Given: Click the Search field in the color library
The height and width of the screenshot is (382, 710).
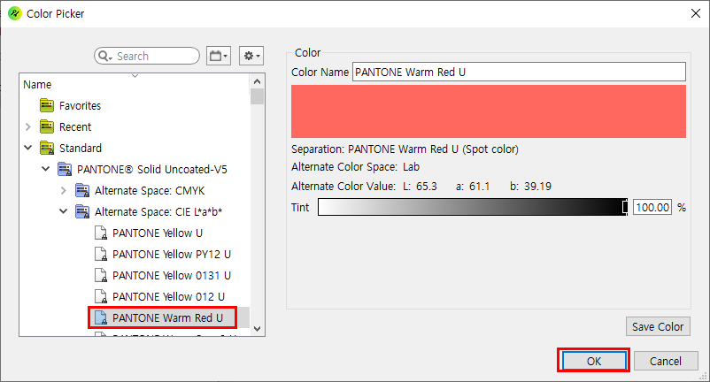Looking at the screenshot, I should click(x=147, y=56).
